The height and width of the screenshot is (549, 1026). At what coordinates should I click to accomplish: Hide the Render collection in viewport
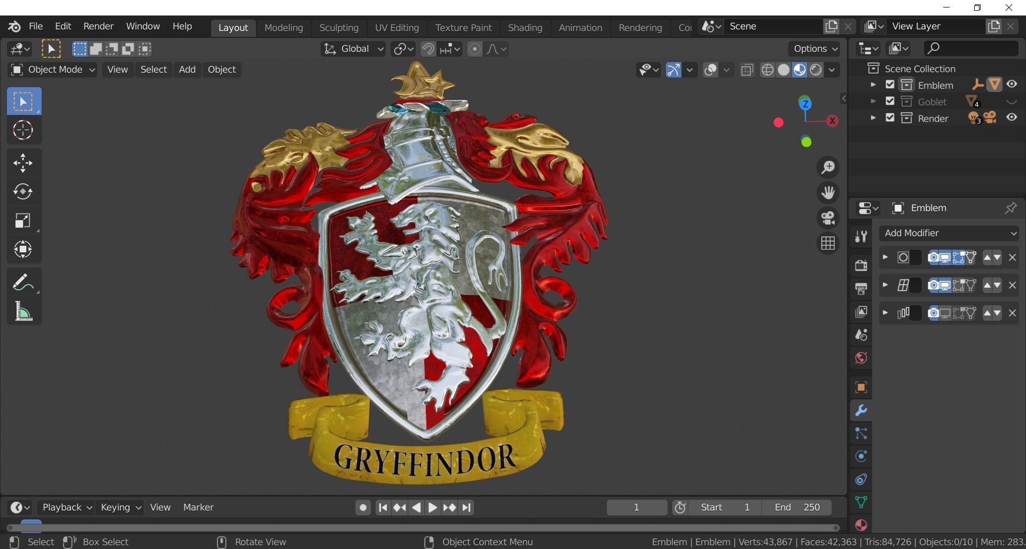point(1012,118)
